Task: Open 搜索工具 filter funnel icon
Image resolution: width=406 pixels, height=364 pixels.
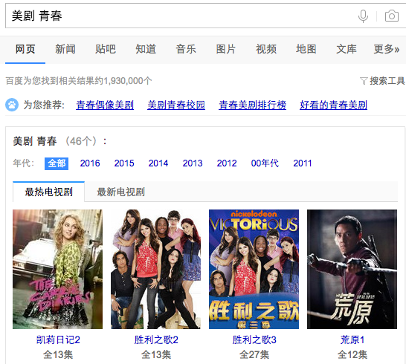Action: pyautogui.click(x=364, y=81)
